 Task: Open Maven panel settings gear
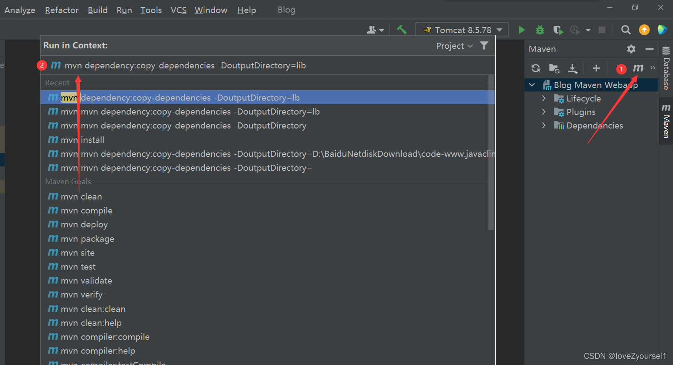[x=631, y=49]
